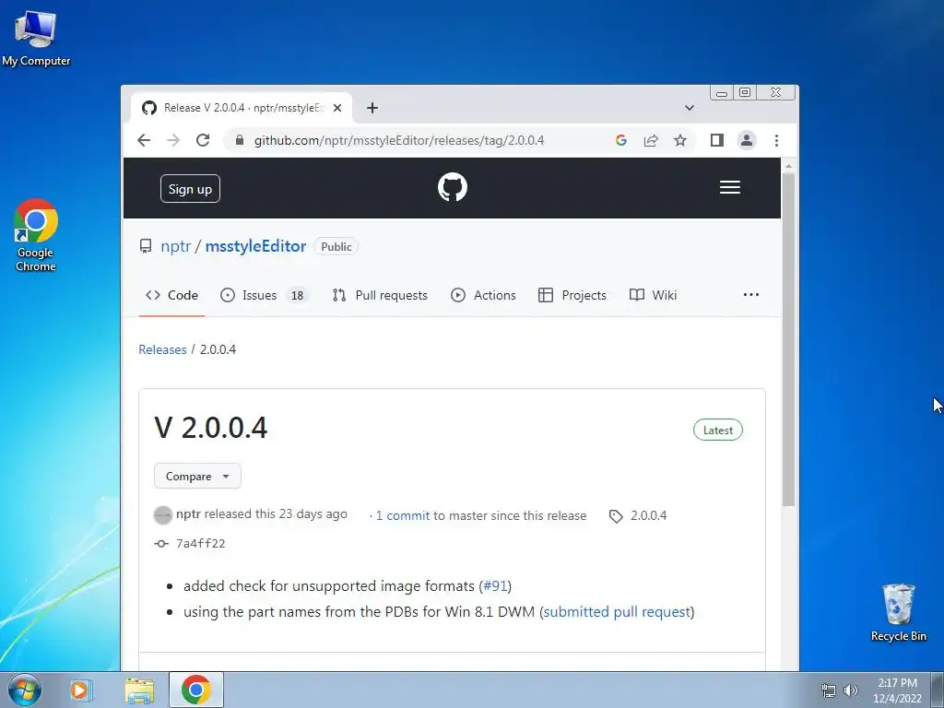Open the #91 issue link

(x=495, y=585)
